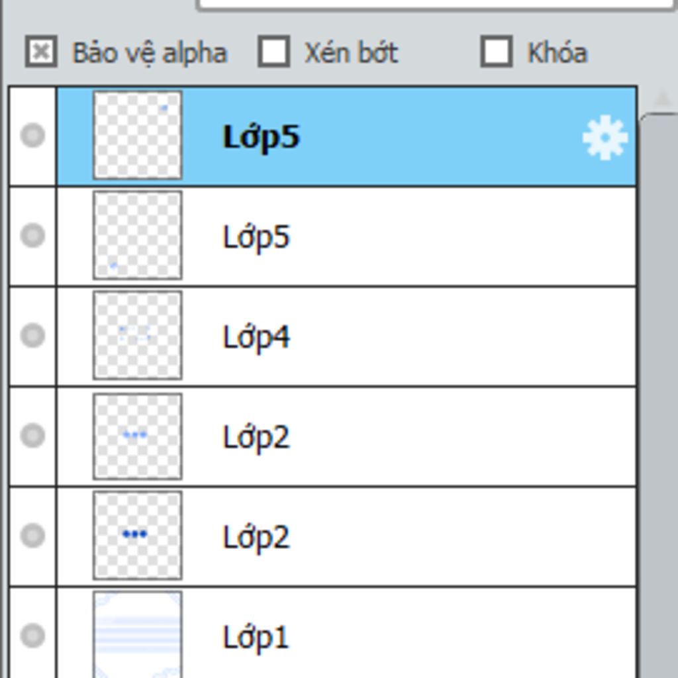Check the Khóa lock checkbox

tap(497, 52)
